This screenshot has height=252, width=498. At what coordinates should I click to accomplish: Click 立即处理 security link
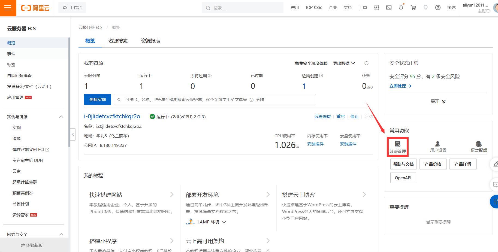click(x=400, y=86)
